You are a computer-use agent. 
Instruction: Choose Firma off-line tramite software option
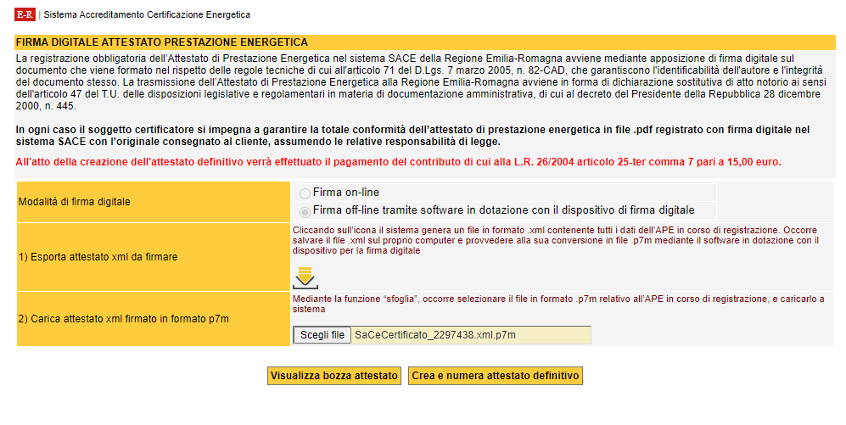[305, 211]
